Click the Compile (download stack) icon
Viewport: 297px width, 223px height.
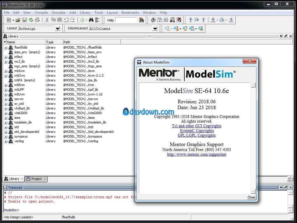pyautogui.click(x=153, y=20)
